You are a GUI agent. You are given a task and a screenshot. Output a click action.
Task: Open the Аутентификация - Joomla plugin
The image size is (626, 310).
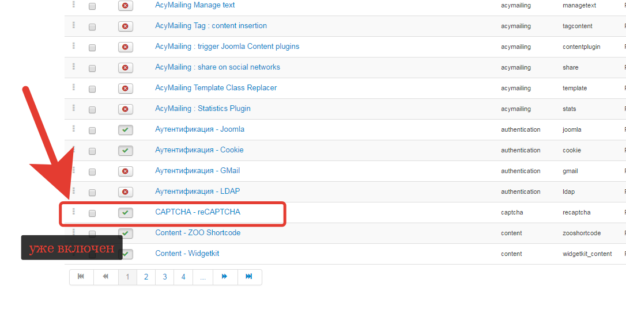(199, 129)
